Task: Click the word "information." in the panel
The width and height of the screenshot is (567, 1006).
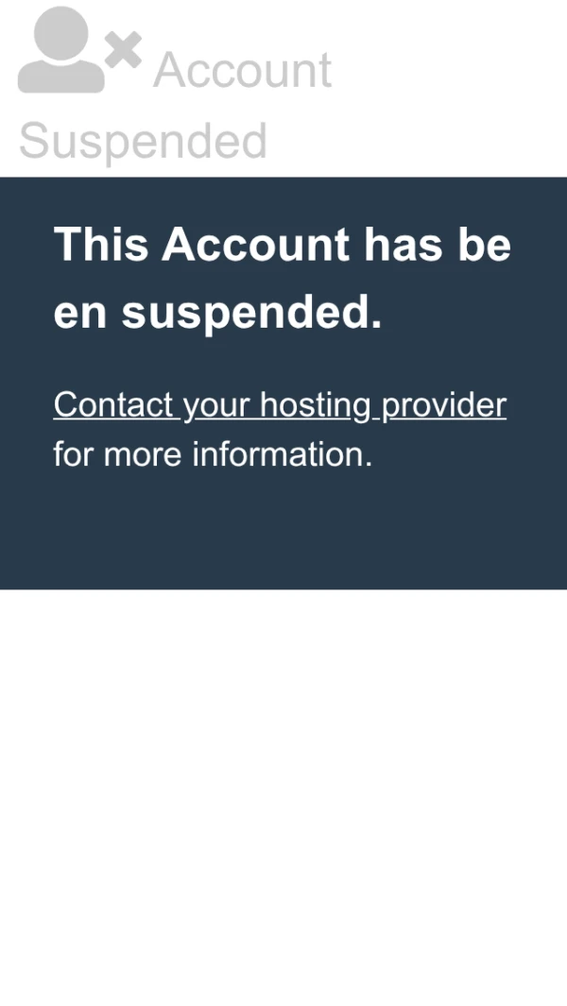Action: (x=283, y=454)
